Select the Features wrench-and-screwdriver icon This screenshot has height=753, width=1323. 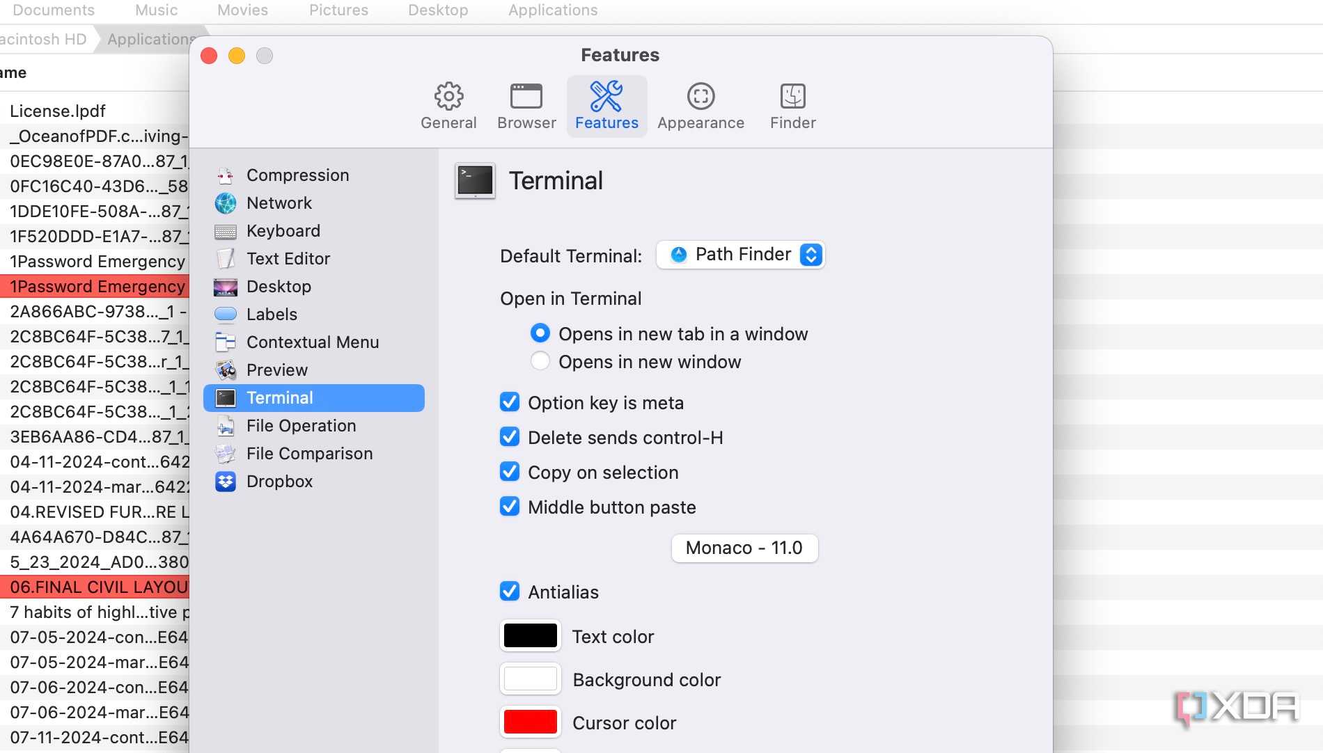(606, 97)
